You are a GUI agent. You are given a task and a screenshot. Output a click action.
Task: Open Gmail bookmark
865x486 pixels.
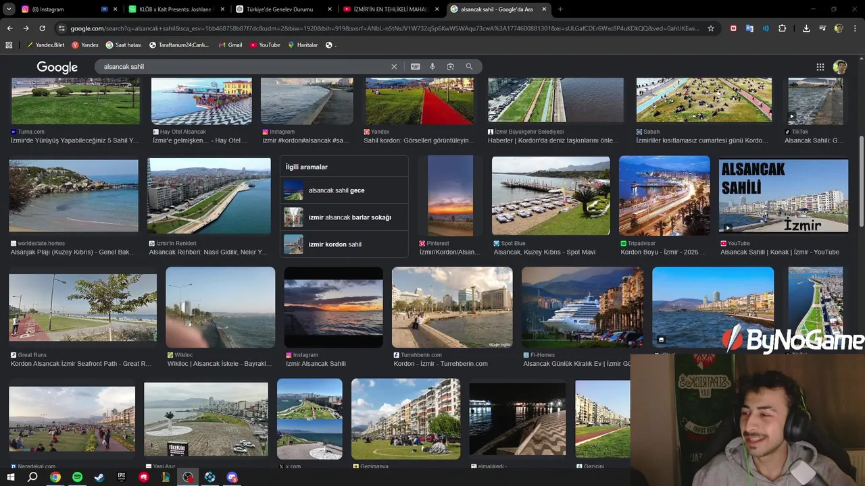[230, 45]
